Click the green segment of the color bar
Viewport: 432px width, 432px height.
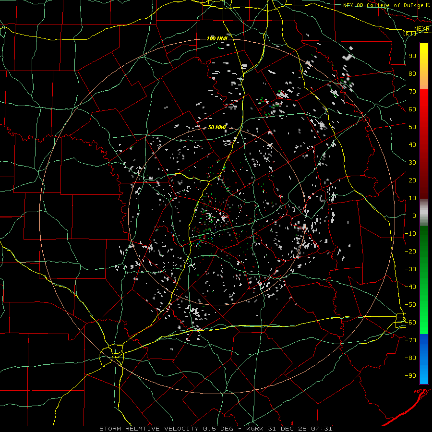click(x=424, y=280)
